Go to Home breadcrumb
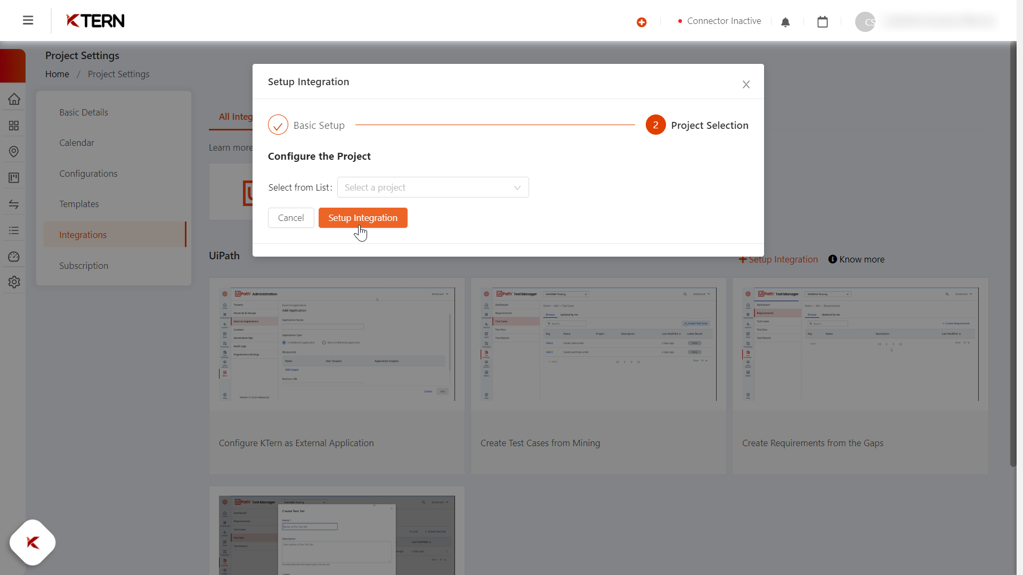 coord(57,74)
